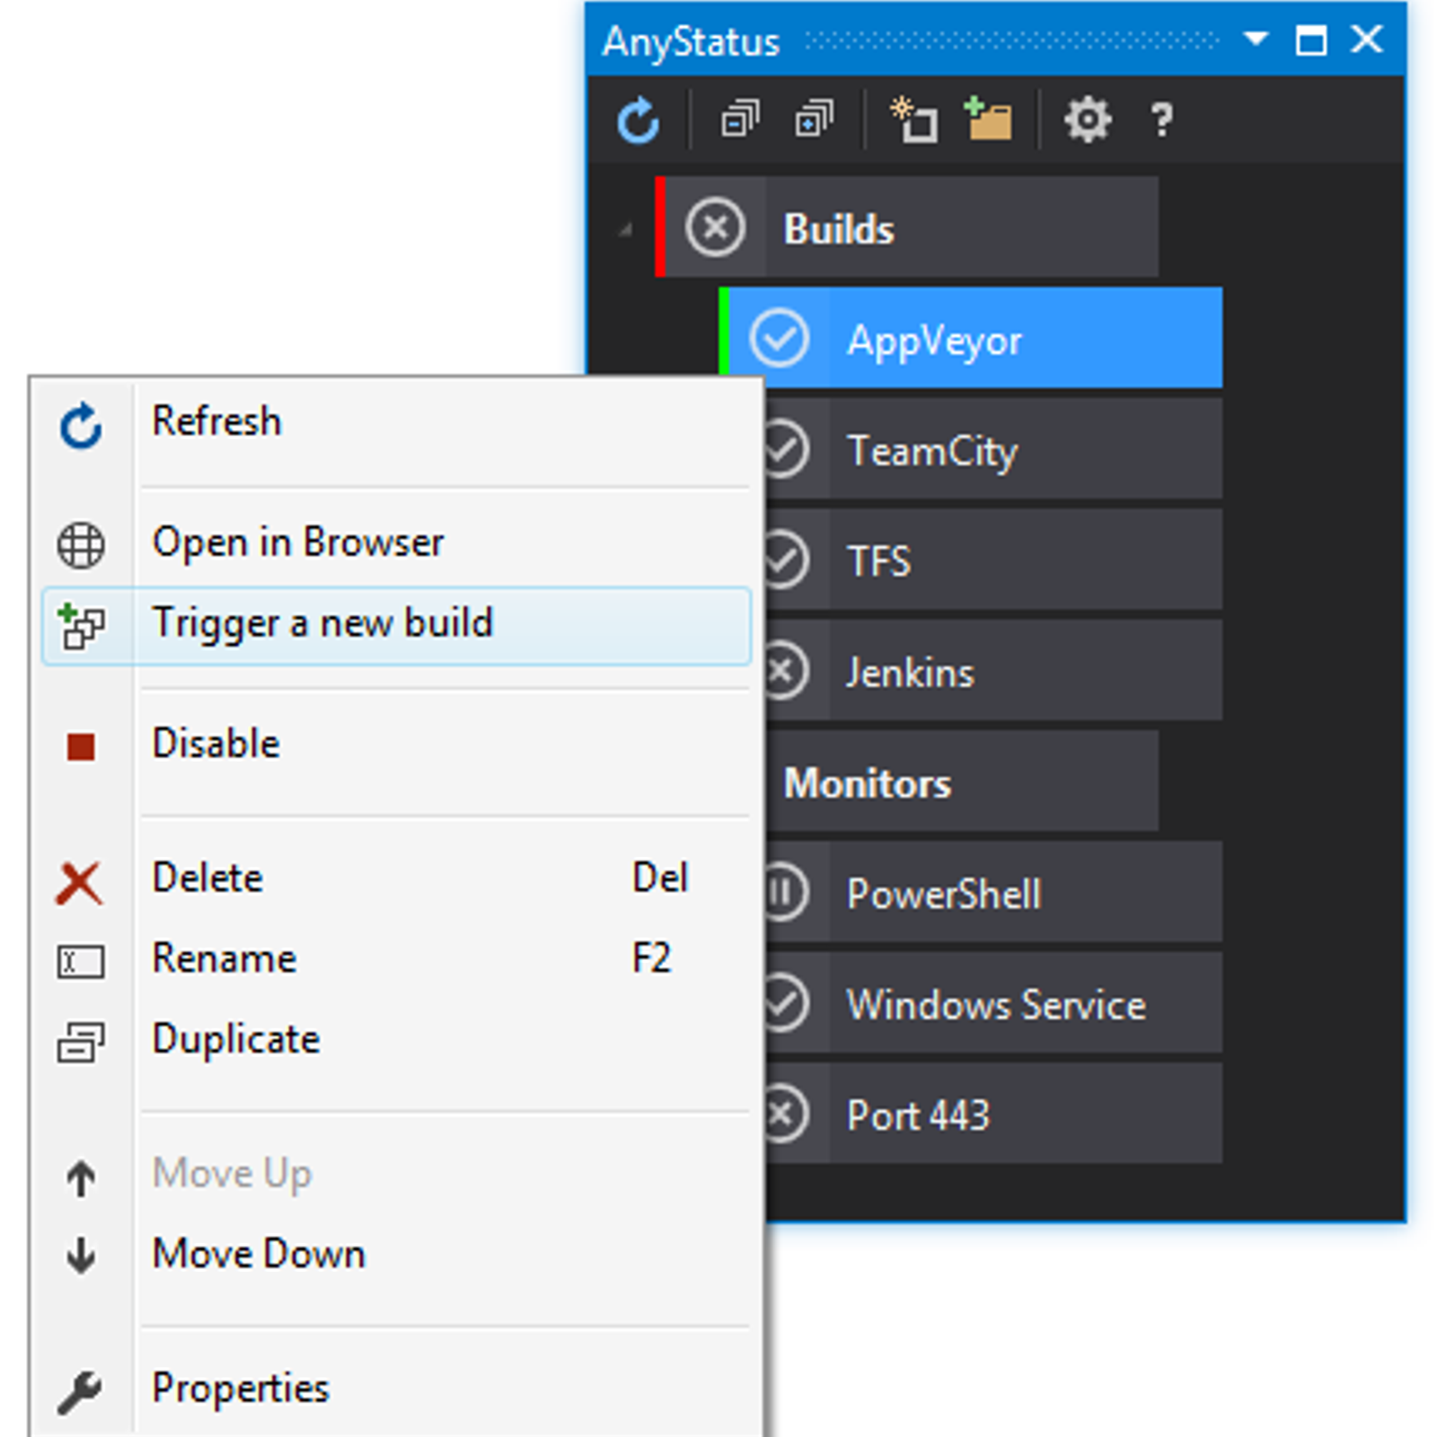Select Delete in the context menu
The width and height of the screenshot is (1437, 1437).
tap(396, 879)
